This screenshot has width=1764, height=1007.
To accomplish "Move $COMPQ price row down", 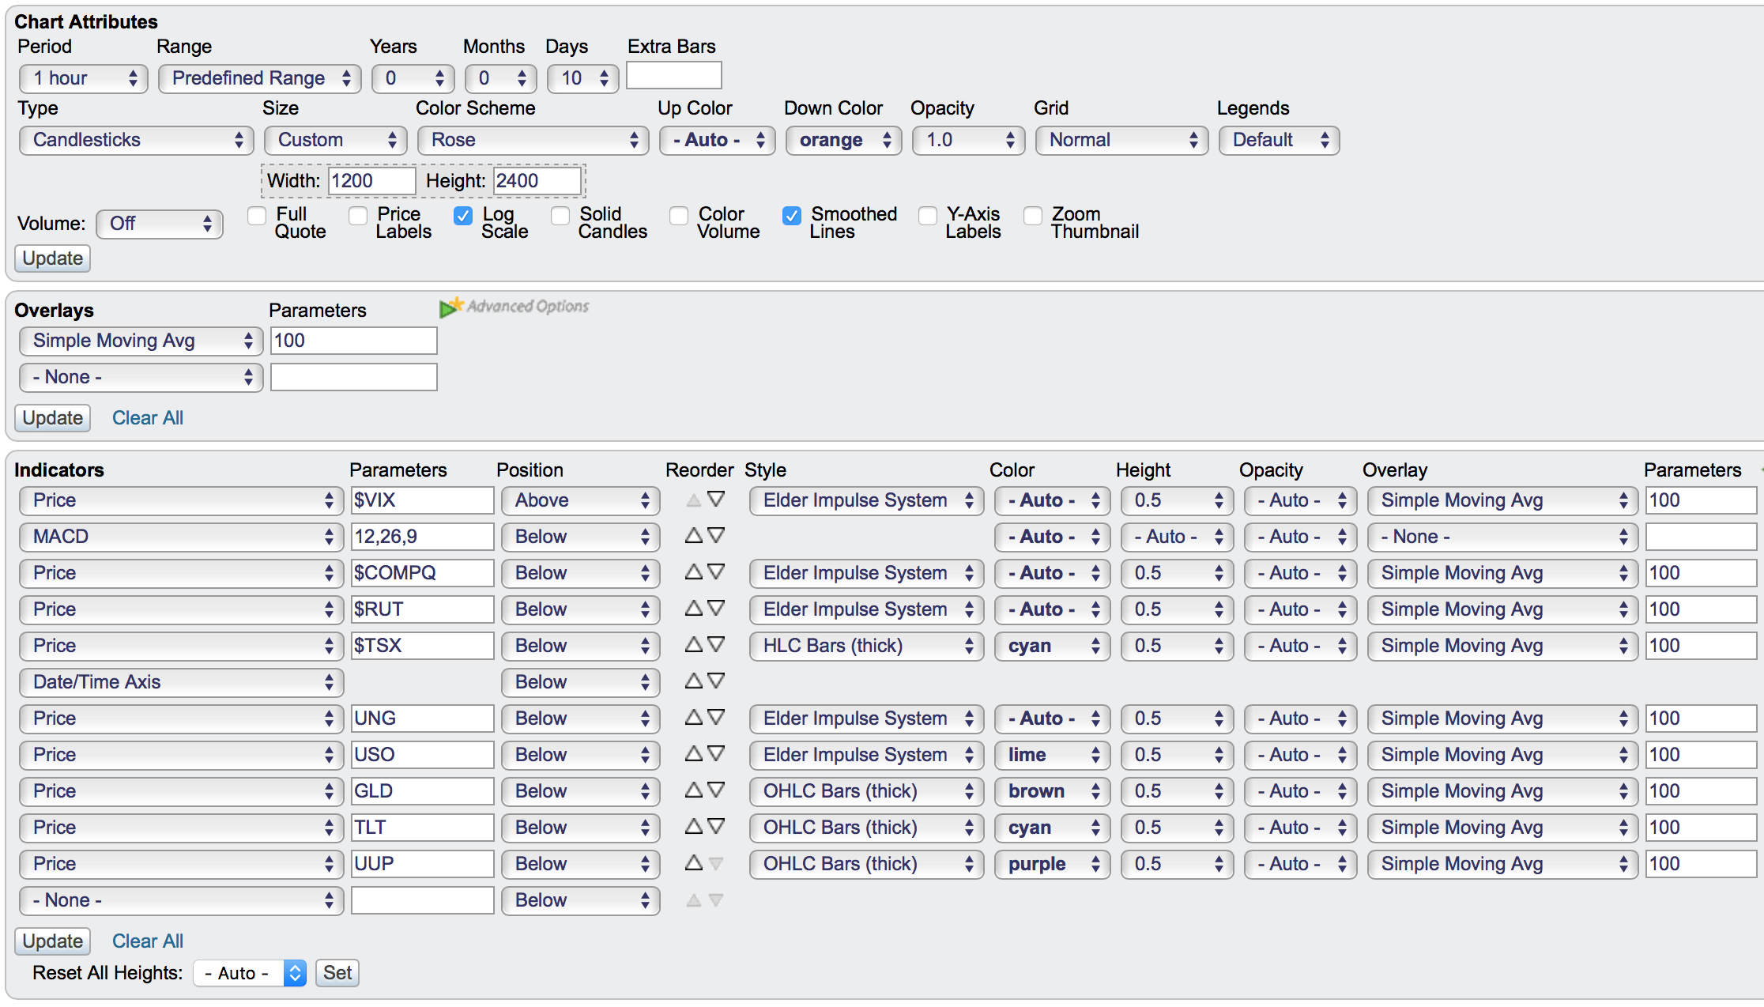I will pos(716,572).
